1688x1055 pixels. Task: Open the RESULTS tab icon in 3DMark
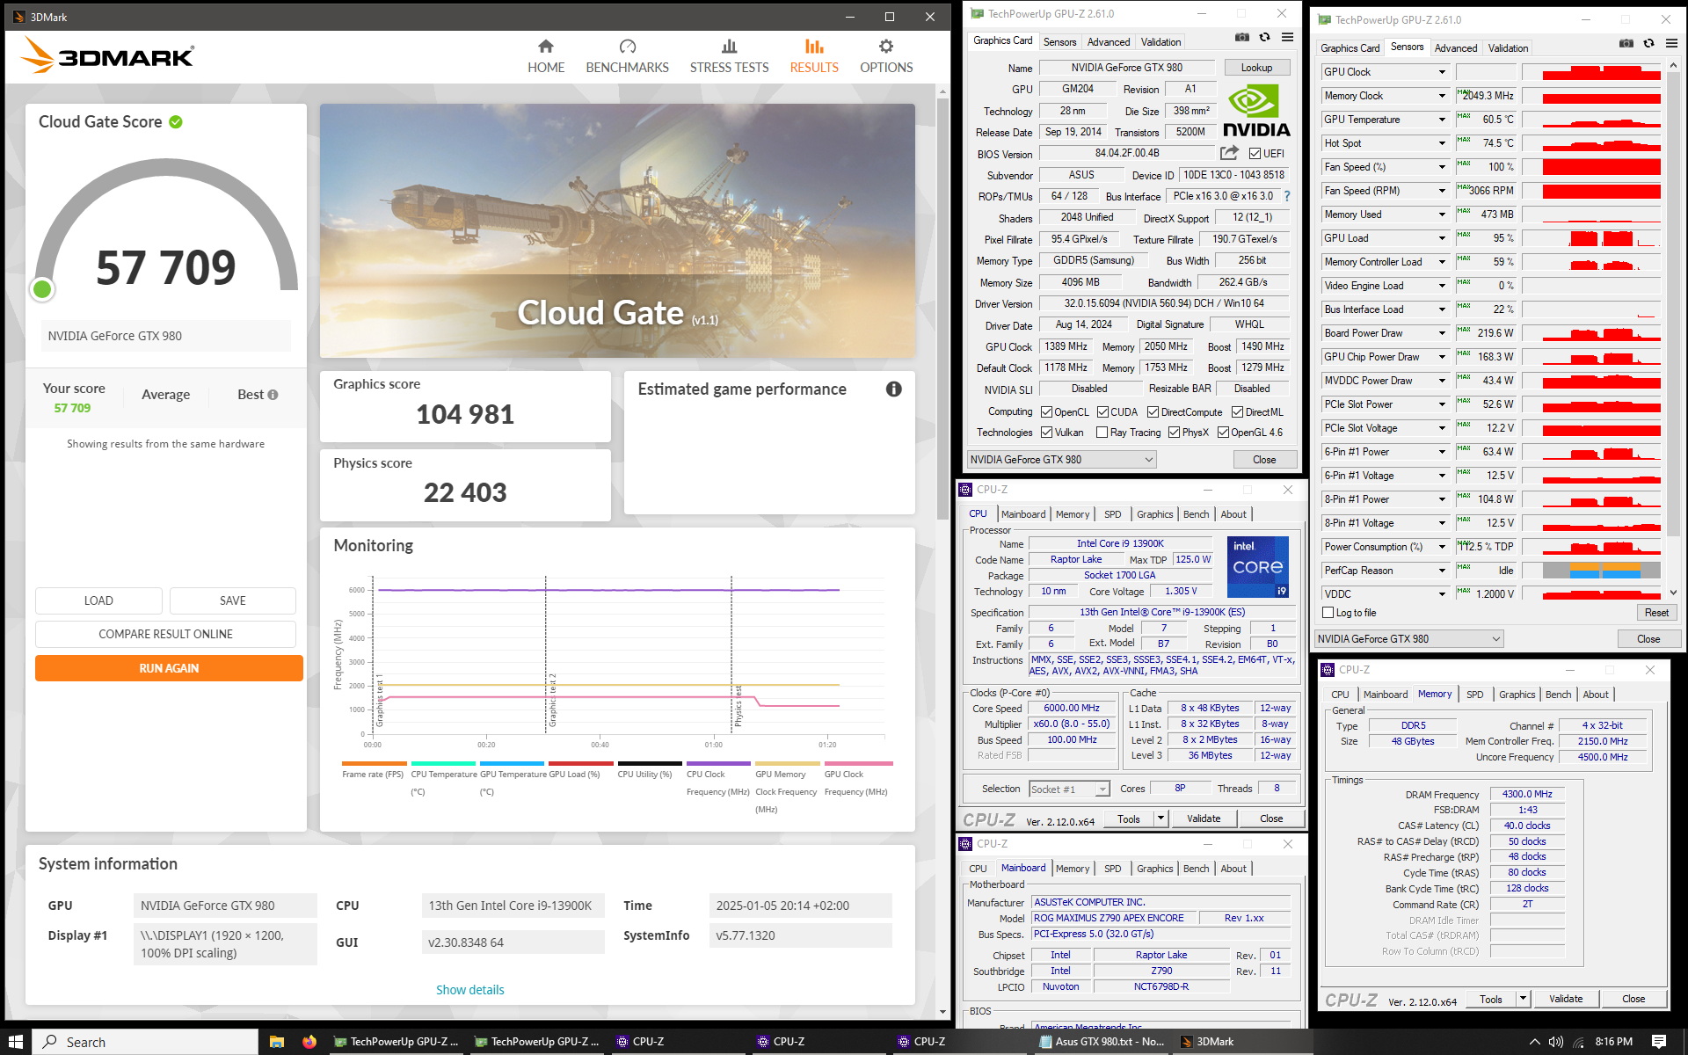click(814, 47)
